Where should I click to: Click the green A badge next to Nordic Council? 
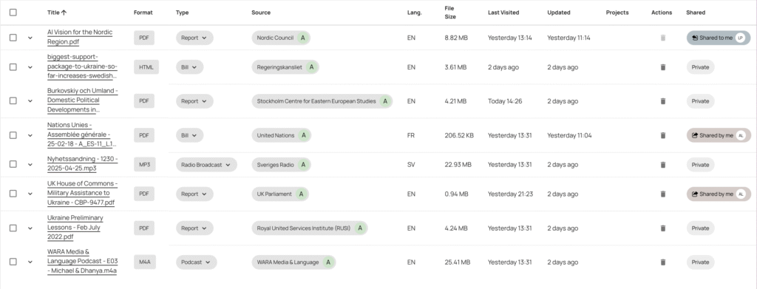pos(302,38)
